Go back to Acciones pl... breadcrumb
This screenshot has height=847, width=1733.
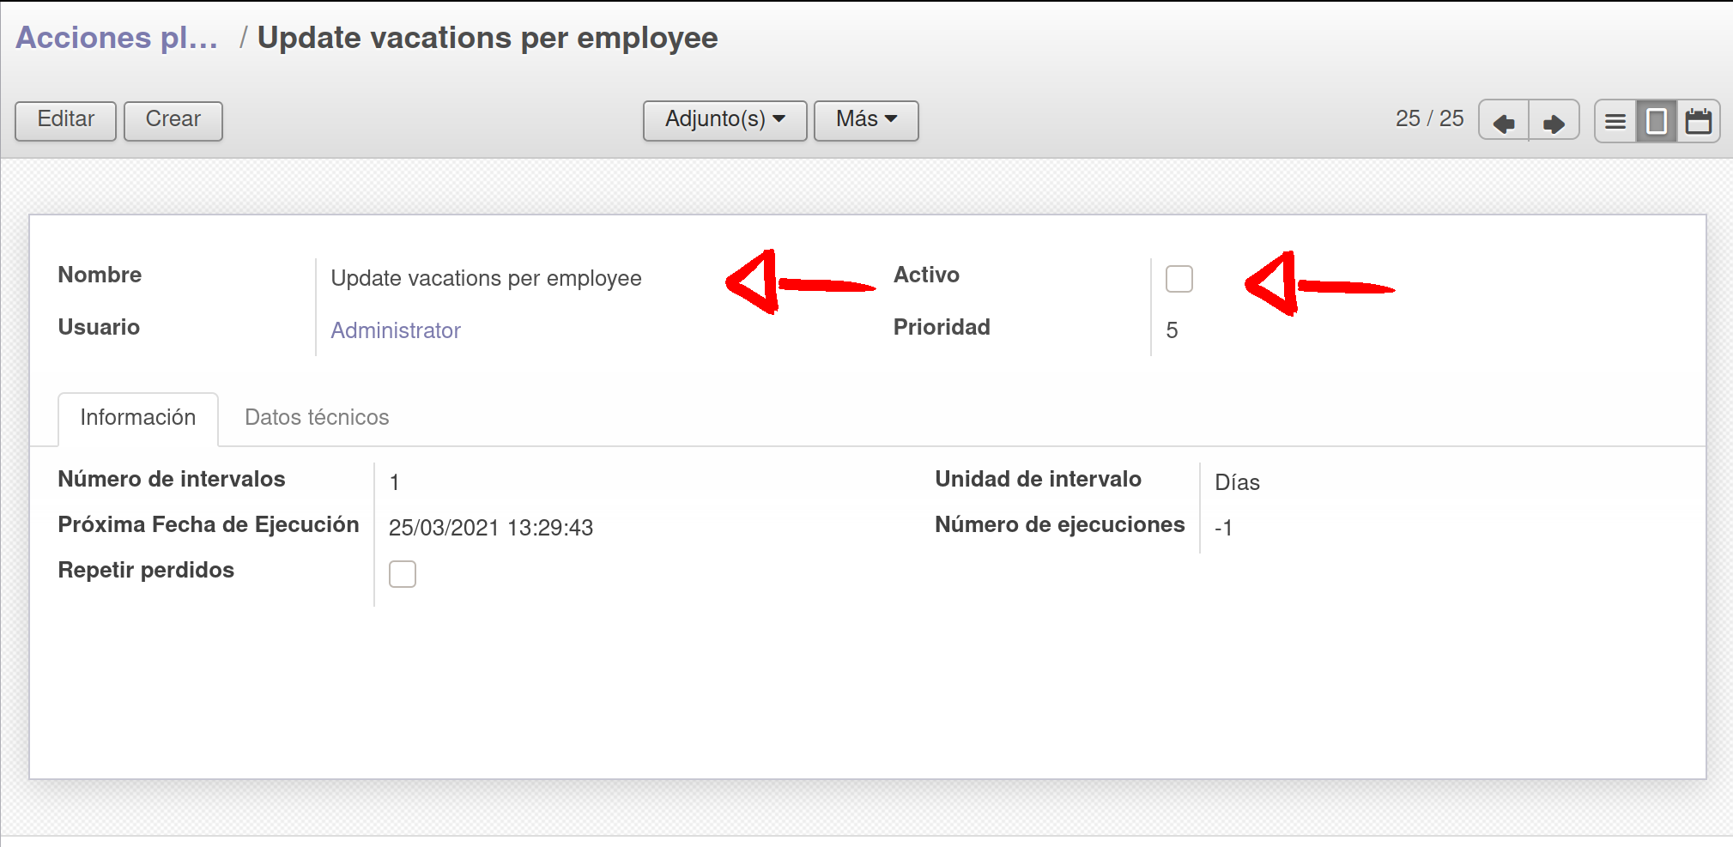(x=117, y=38)
